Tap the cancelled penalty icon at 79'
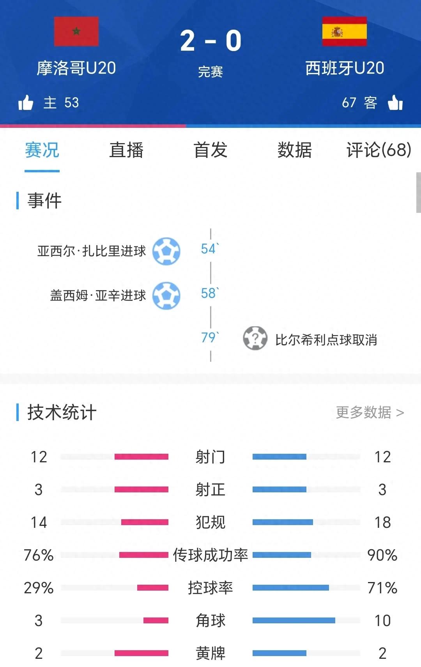421x667 pixels. coord(255,338)
